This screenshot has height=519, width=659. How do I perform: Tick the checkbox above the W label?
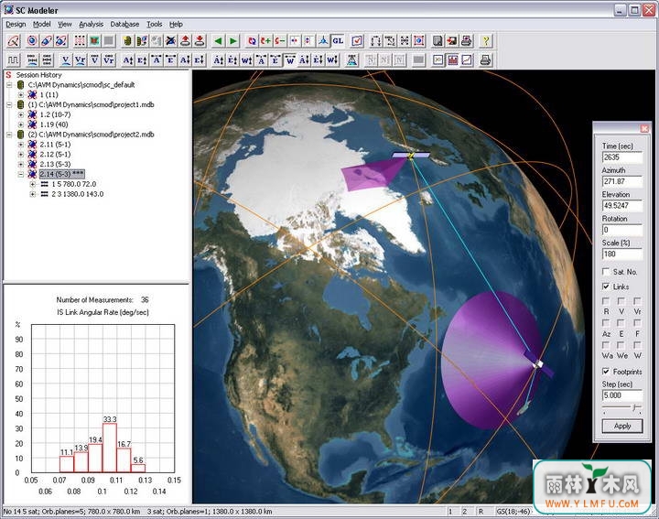click(x=637, y=345)
